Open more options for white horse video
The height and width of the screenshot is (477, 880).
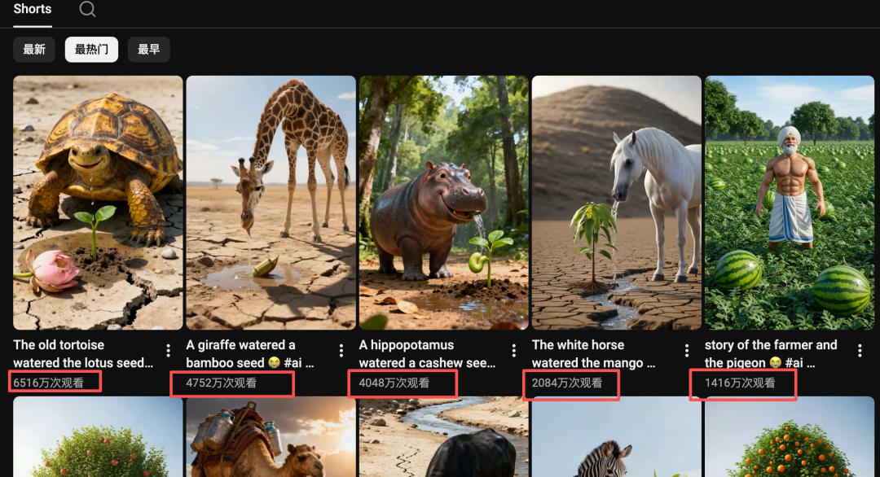click(687, 351)
